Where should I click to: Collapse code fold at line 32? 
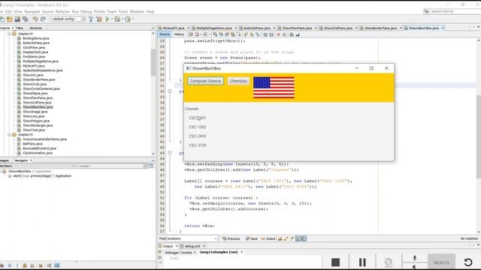pyautogui.click(x=169, y=91)
